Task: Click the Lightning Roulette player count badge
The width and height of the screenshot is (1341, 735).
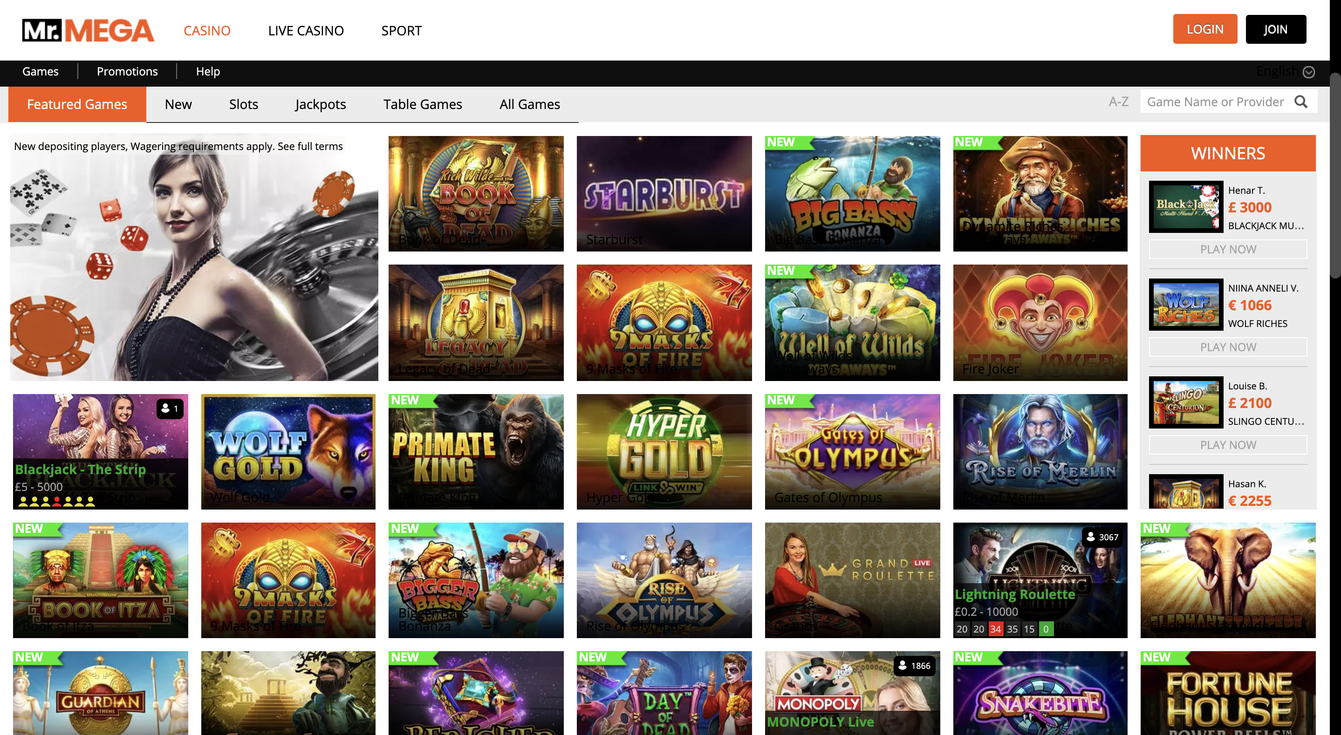Action: (x=1102, y=537)
